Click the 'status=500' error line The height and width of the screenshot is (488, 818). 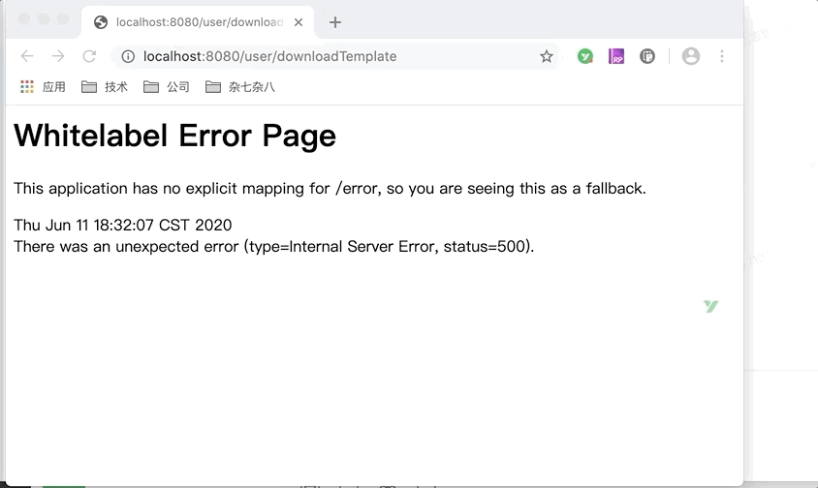pos(274,246)
